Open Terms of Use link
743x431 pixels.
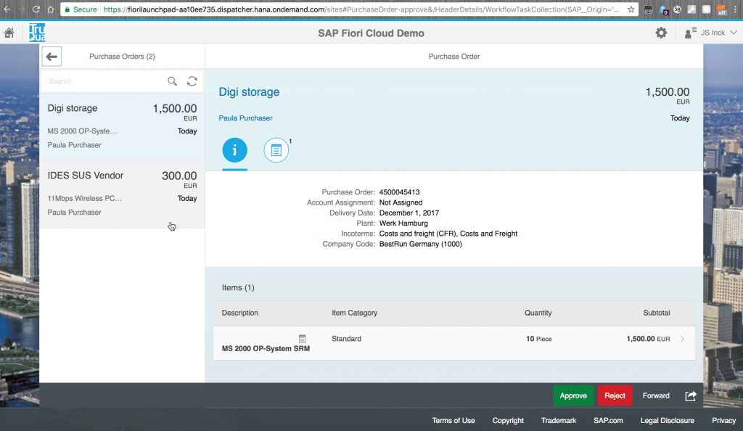click(x=453, y=421)
